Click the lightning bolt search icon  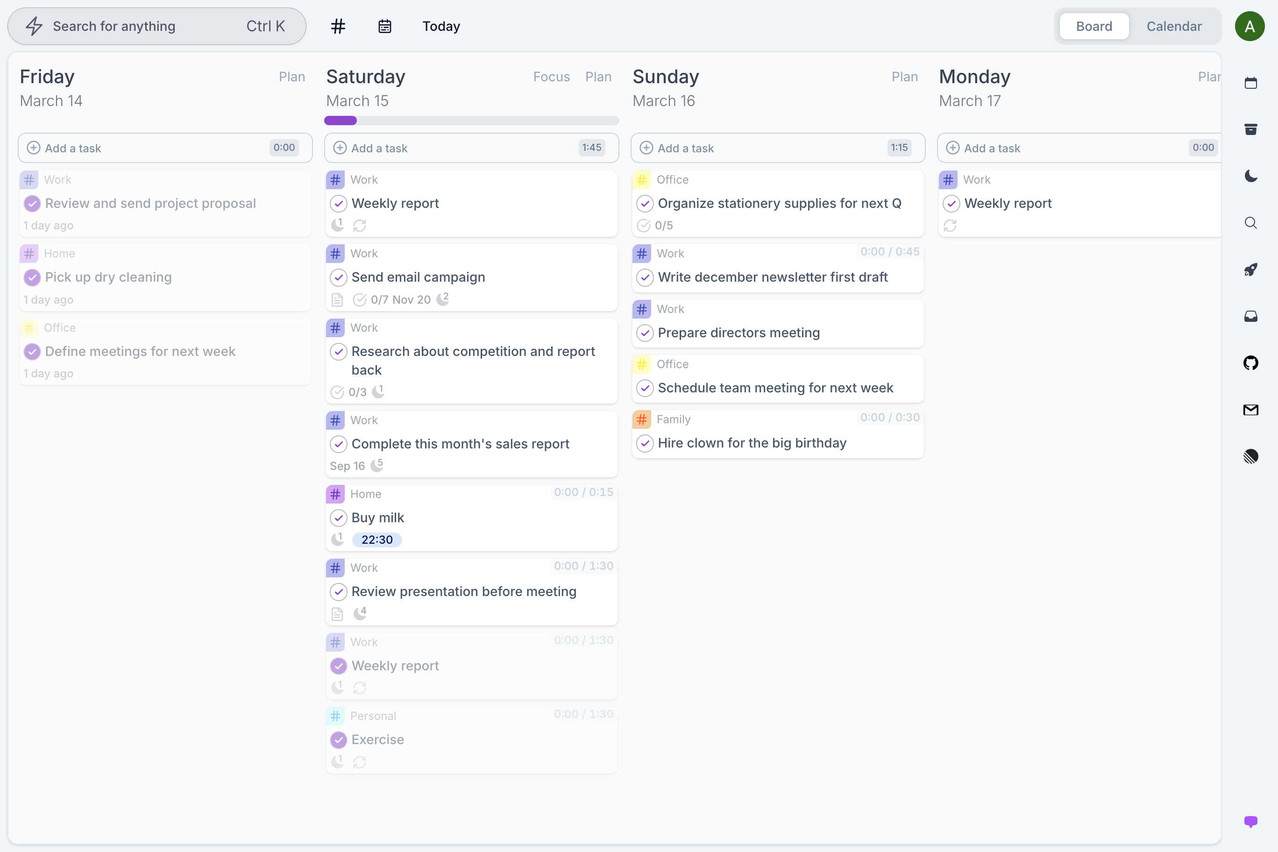(x=34, y=26)
